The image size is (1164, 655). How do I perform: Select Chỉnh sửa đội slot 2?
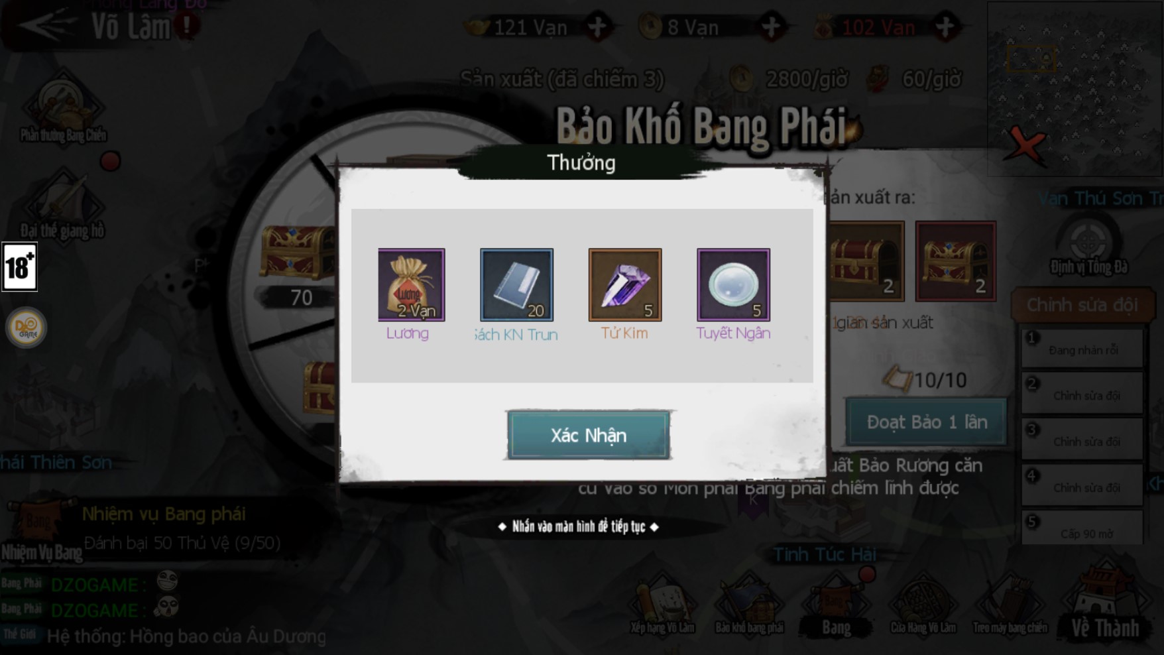[1082, 394]
